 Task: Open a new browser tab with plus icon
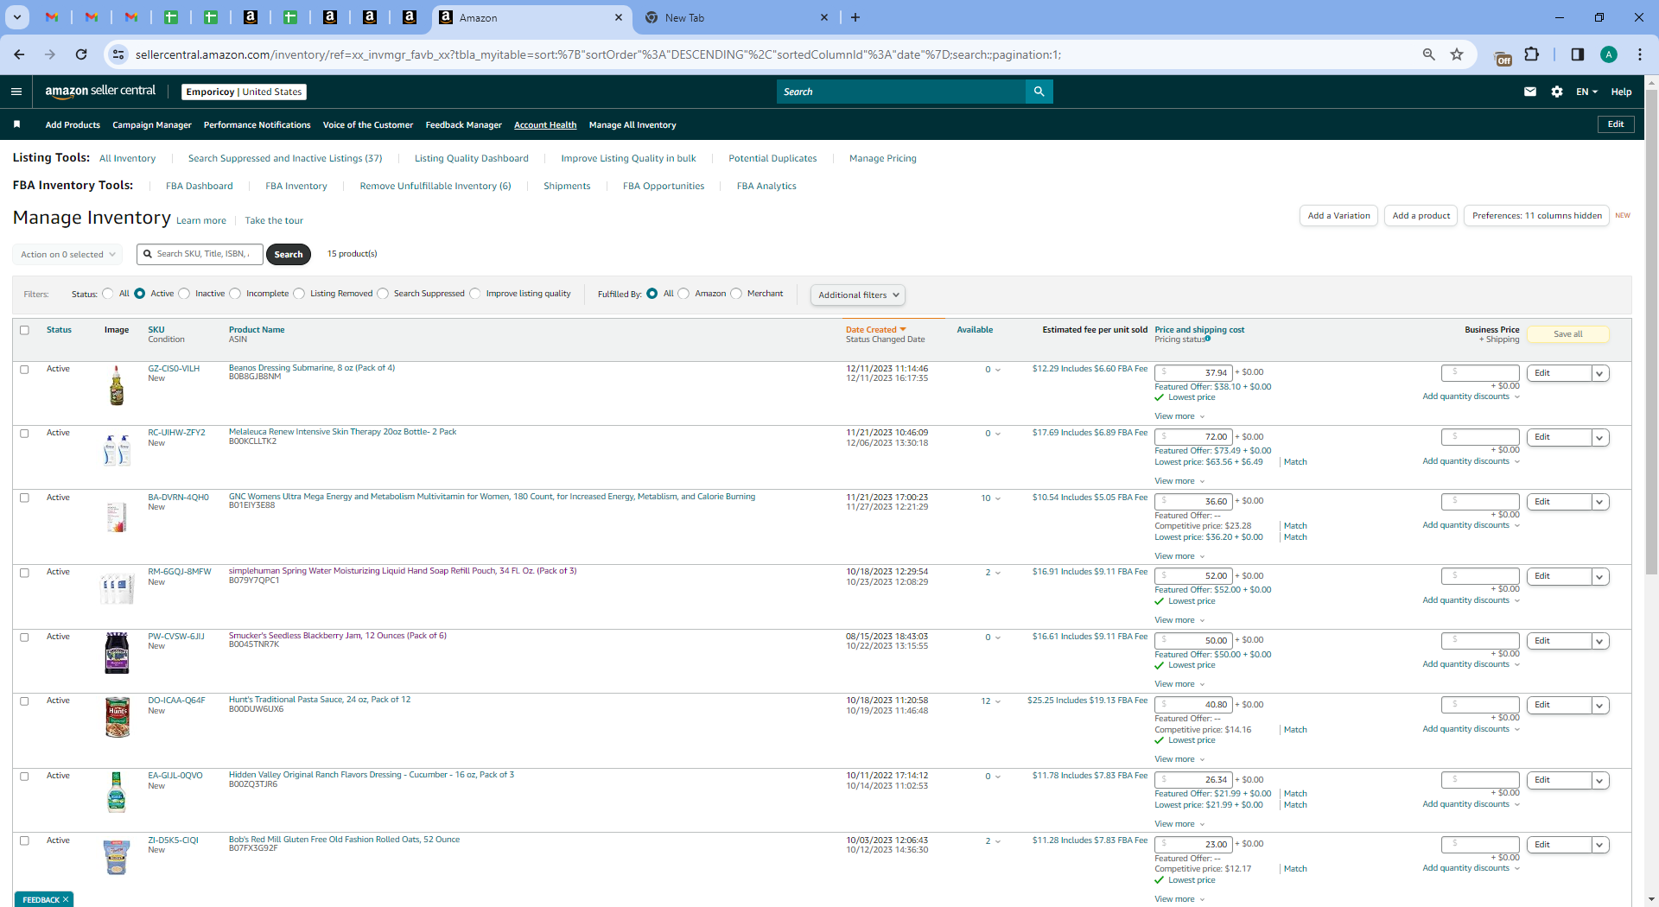tap(855, 17)
